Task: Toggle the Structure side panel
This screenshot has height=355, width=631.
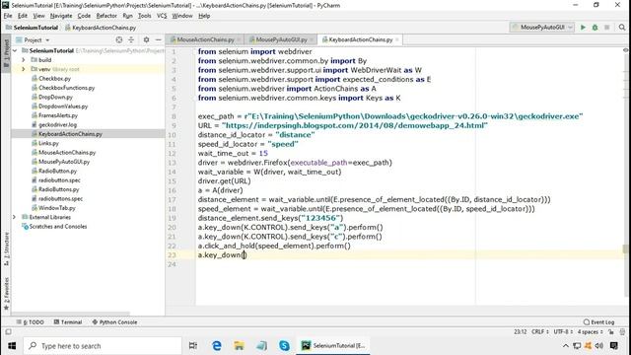Action: (x=6, y=248)
